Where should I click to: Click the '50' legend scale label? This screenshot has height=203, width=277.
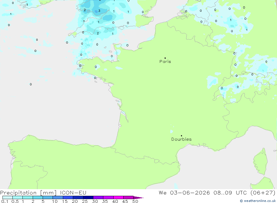[x=135, y=201]
